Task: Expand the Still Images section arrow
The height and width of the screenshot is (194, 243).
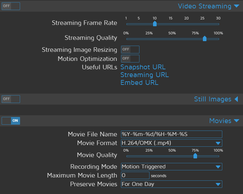Action: tap(236, 99)
